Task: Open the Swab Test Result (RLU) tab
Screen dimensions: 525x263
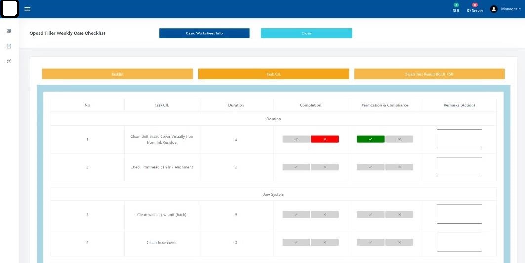Action: tap(429, 74)
